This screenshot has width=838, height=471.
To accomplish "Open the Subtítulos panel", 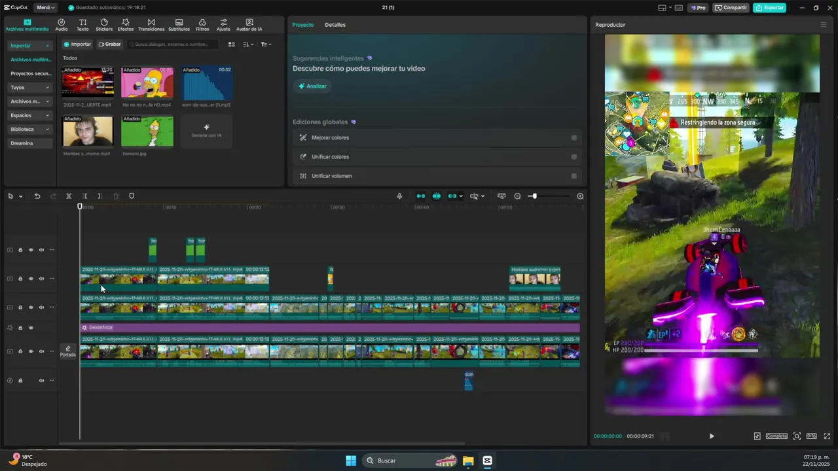I will [179, 25].
